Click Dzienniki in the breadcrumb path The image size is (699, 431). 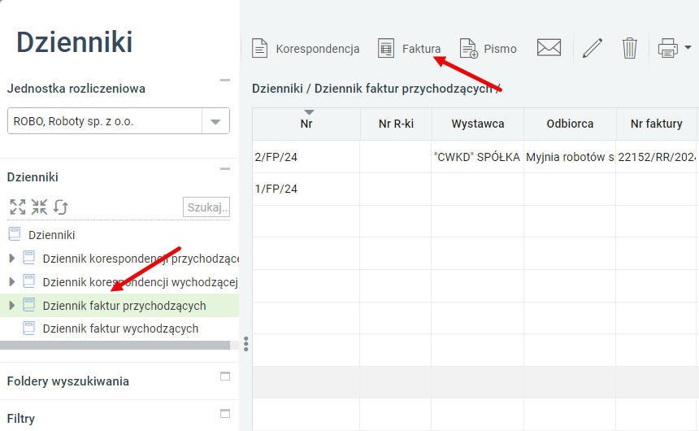[x=277, y=89]
